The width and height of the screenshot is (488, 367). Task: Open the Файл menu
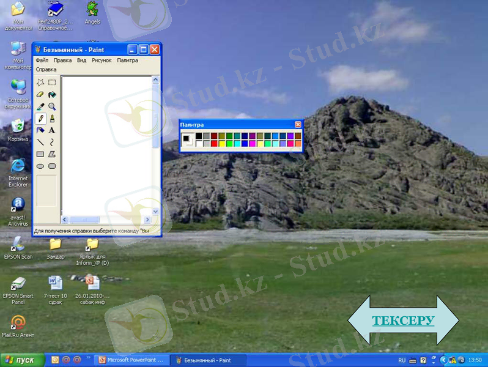42,61
